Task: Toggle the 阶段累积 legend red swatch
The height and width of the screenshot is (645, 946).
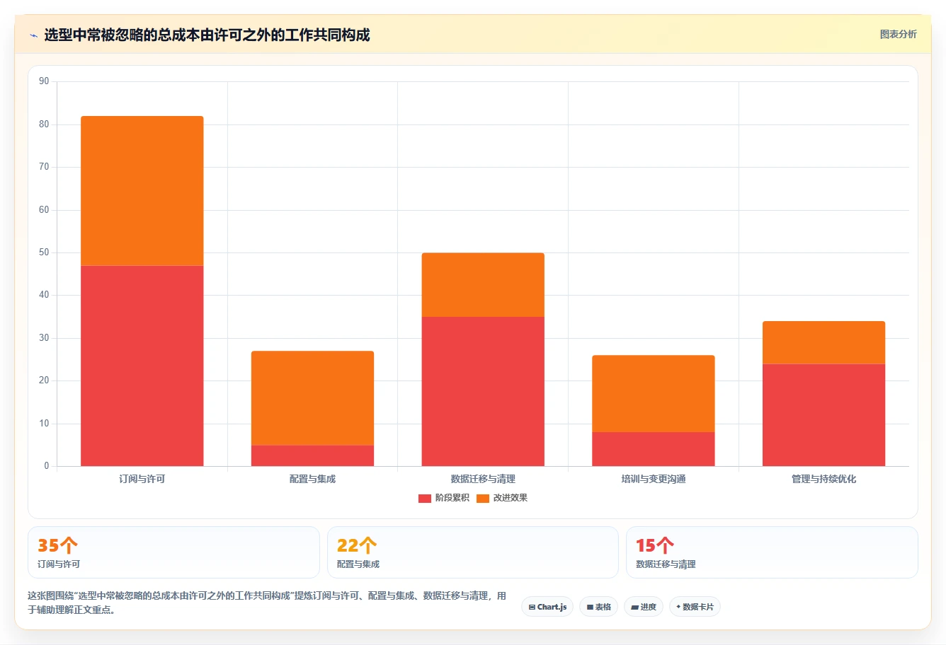Action: [424, 498]
